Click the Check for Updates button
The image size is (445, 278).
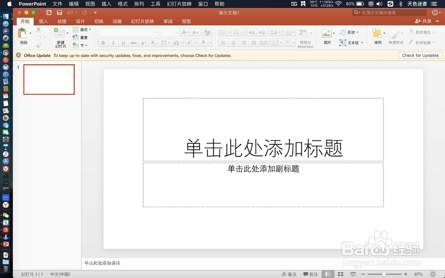click(x=420, y=55)
